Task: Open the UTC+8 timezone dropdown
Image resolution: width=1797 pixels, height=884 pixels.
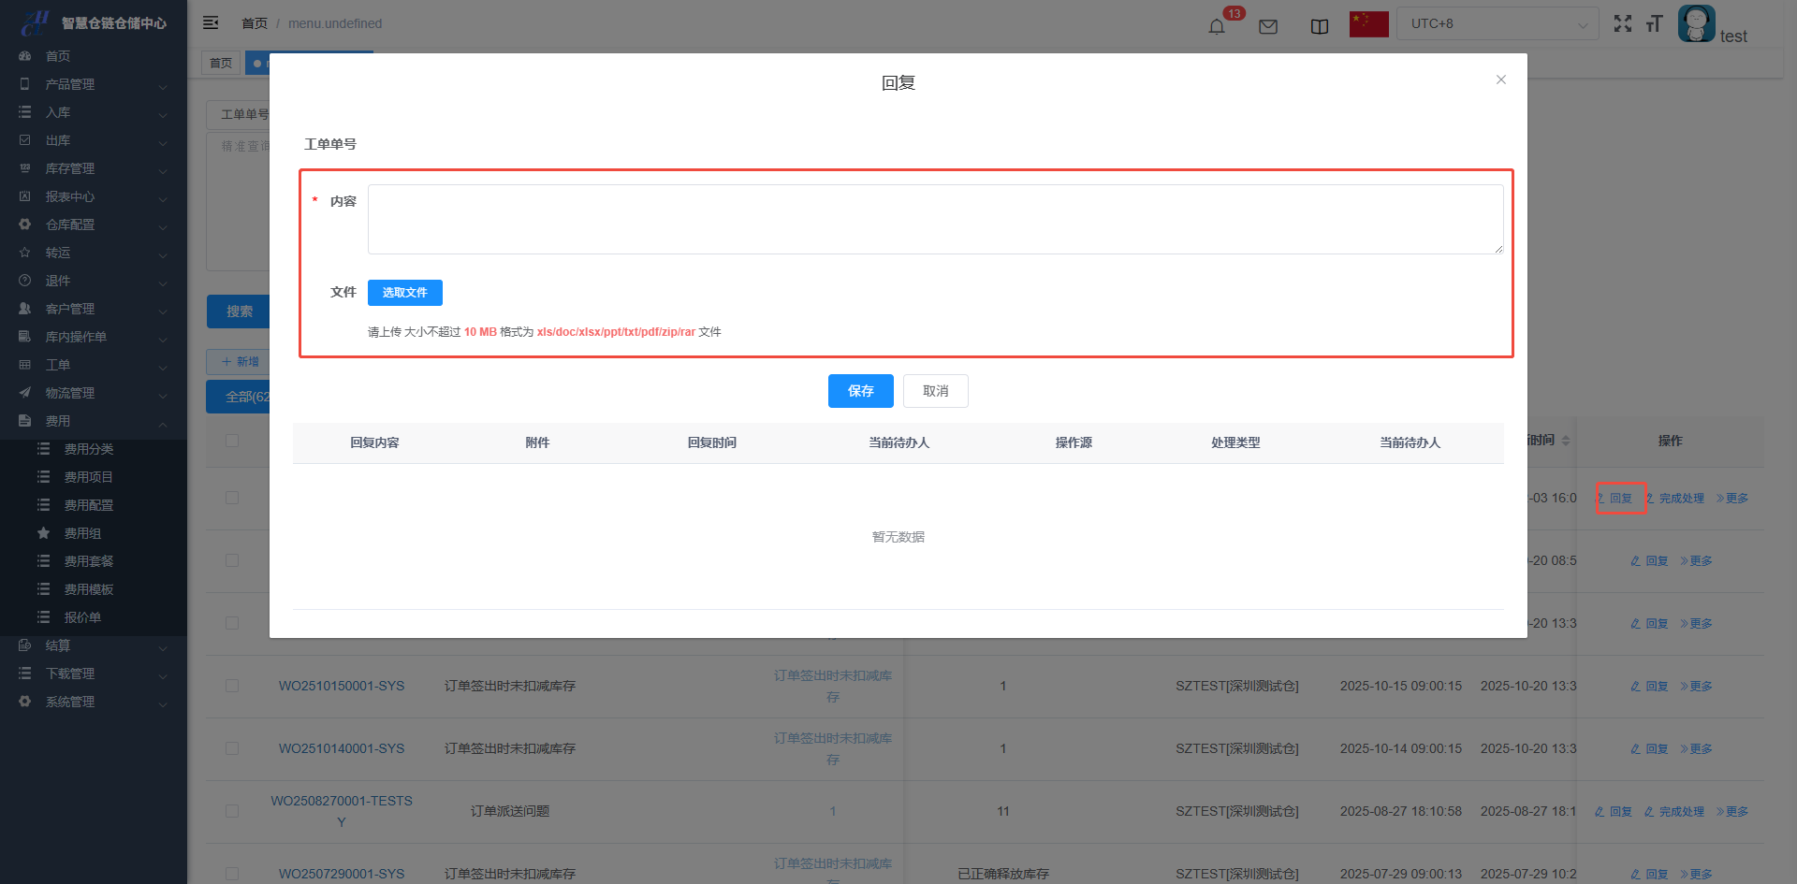Action: [x=1497, y=24]
